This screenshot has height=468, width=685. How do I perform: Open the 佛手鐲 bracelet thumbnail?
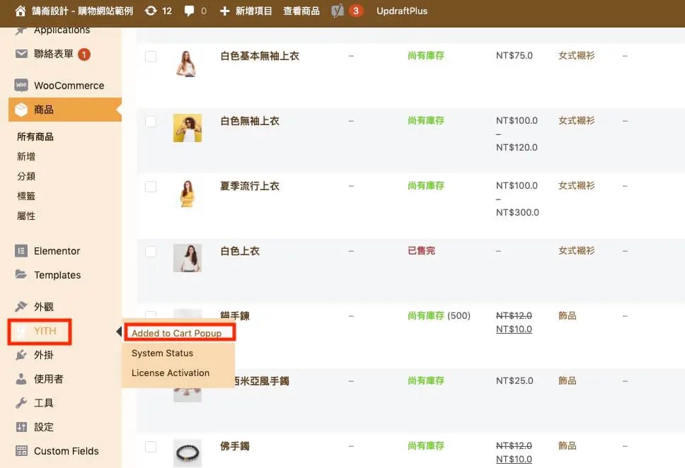click(x=188, y=453)
